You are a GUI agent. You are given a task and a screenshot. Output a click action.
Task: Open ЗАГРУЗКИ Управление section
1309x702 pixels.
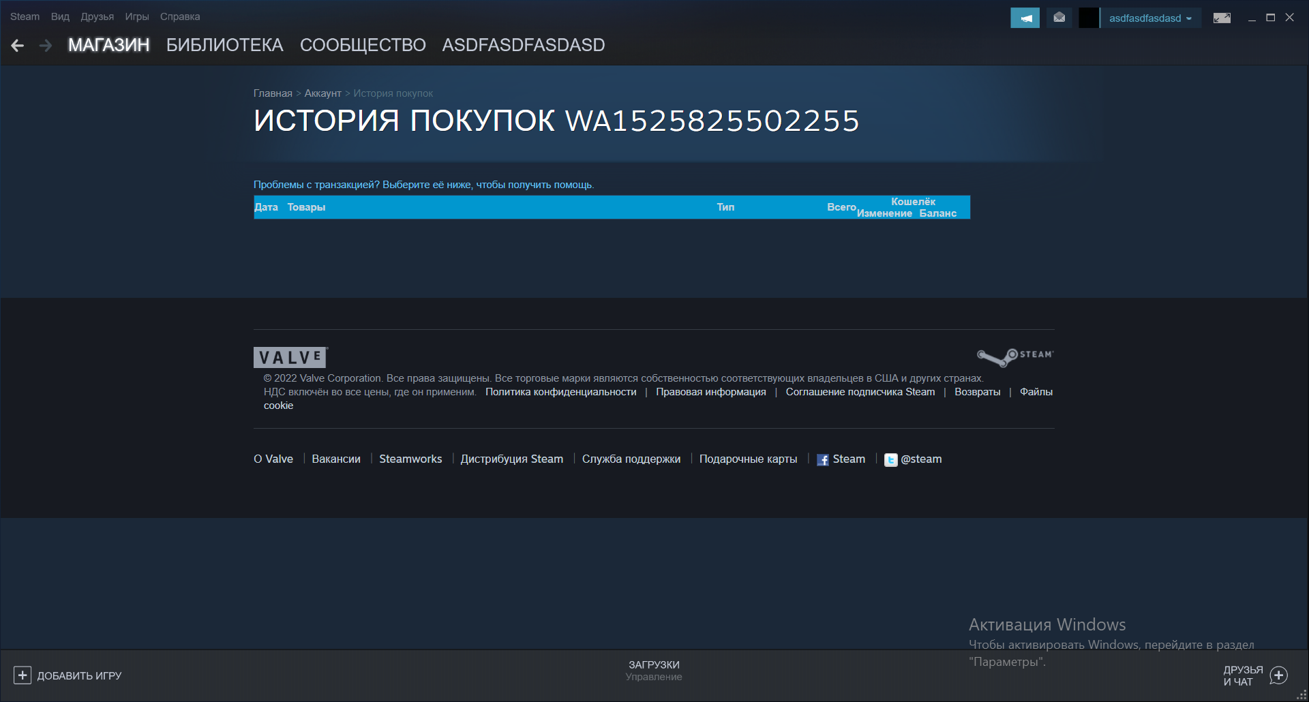(x=654, y=671)
